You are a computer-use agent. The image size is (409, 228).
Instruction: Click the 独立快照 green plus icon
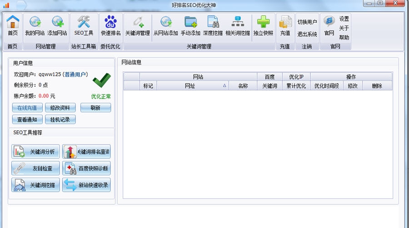[263, 22]
